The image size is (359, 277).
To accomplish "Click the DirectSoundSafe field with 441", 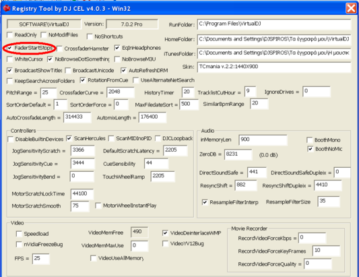I will click(x=257, y=173).
